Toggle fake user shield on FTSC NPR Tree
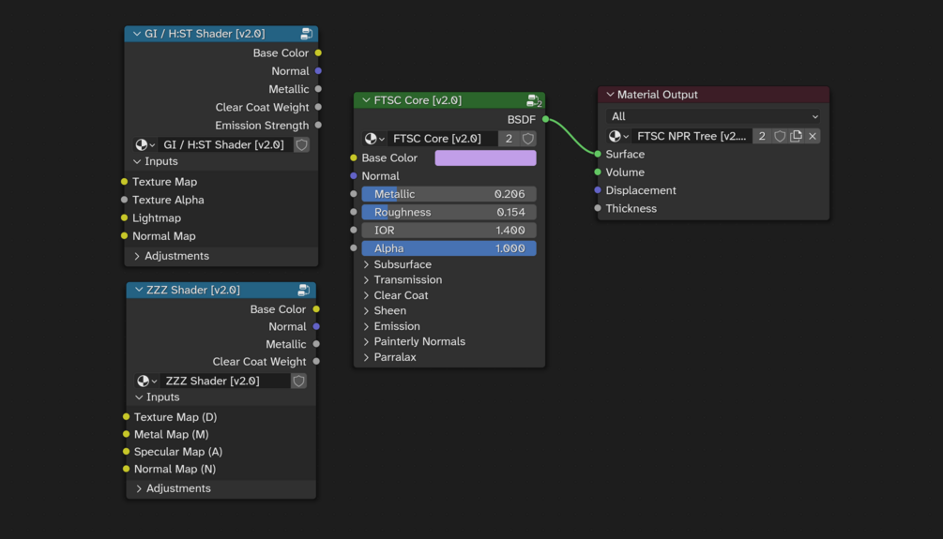The width and height of the screenshot is (943, 539). pyautogui.click(x=779, y=137)
